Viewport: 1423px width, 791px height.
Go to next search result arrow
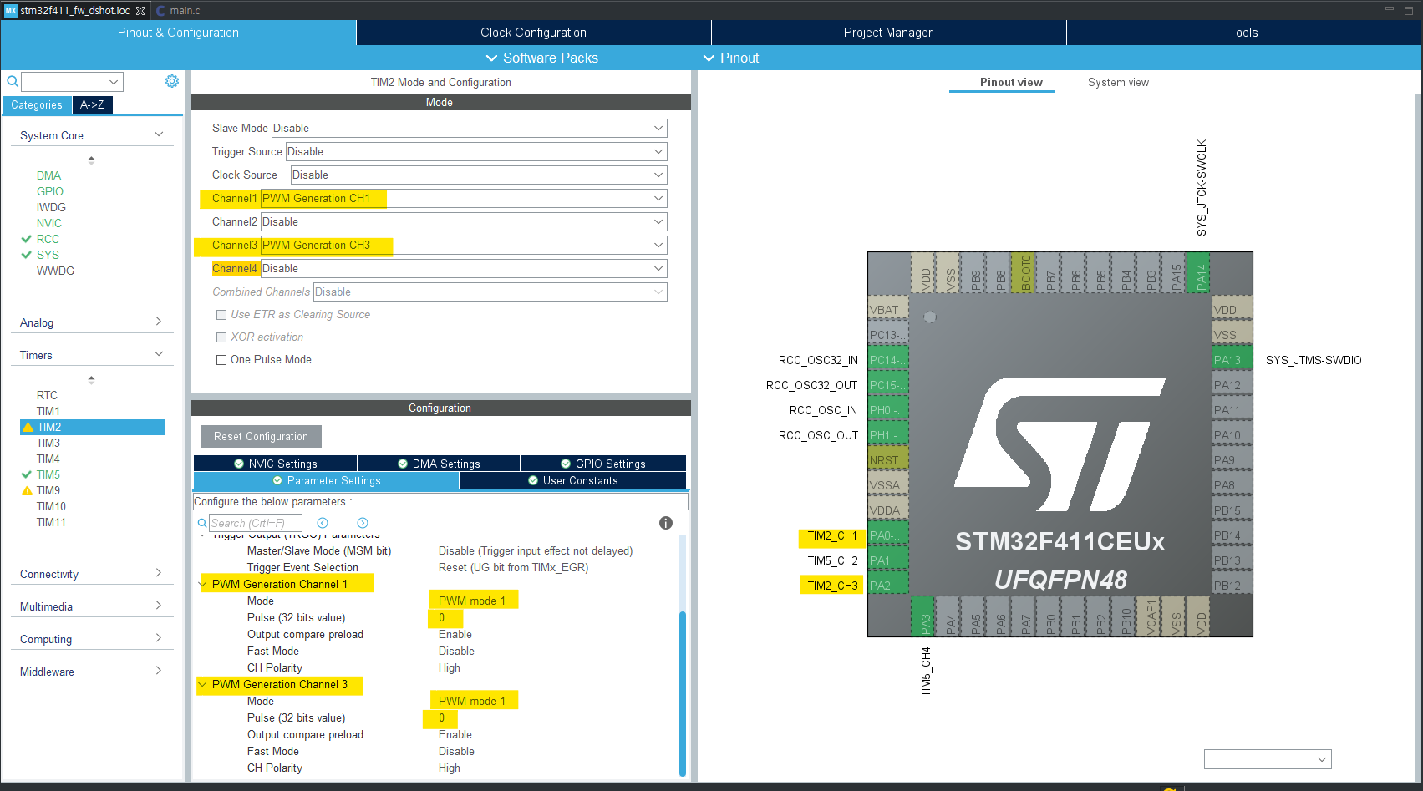click(363, 523)
